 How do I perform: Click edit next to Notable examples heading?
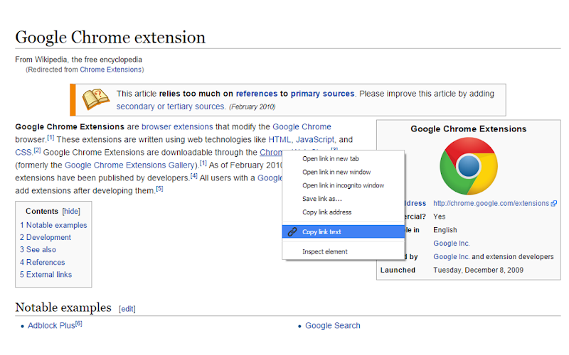127,309
